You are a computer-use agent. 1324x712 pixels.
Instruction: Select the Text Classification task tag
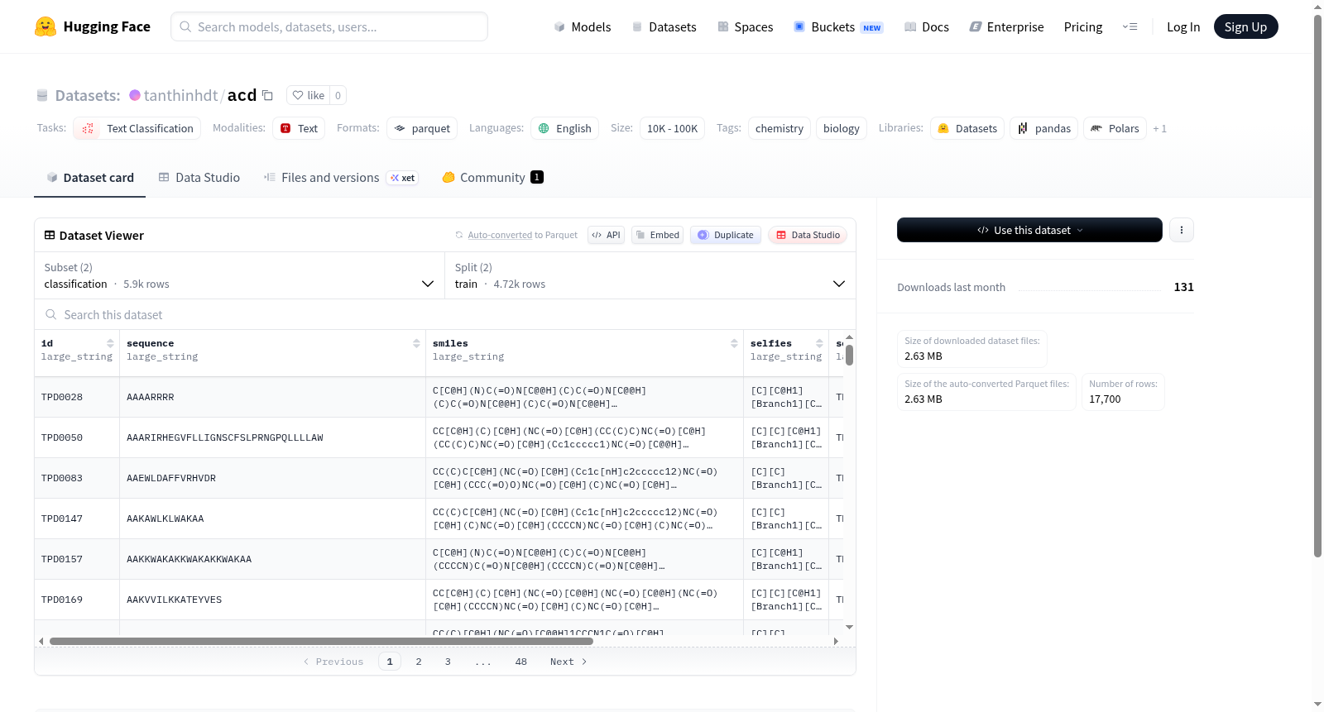(x=137, y=128)
